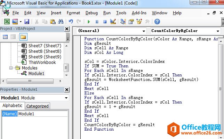The width and height of the screenshot is (224, 139).
Task: Open the Module1 Module properties dropdown
Action: click(x=66, y=98)
